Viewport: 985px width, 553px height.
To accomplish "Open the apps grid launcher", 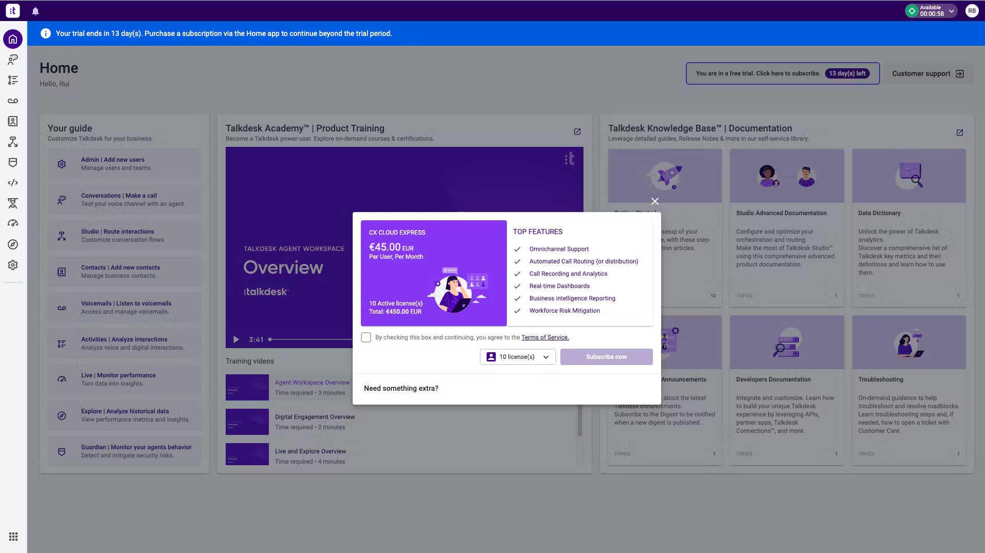I will click(x=13, y=537).
